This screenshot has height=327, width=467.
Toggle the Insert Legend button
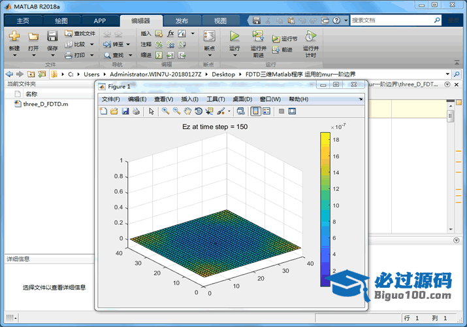266,111
